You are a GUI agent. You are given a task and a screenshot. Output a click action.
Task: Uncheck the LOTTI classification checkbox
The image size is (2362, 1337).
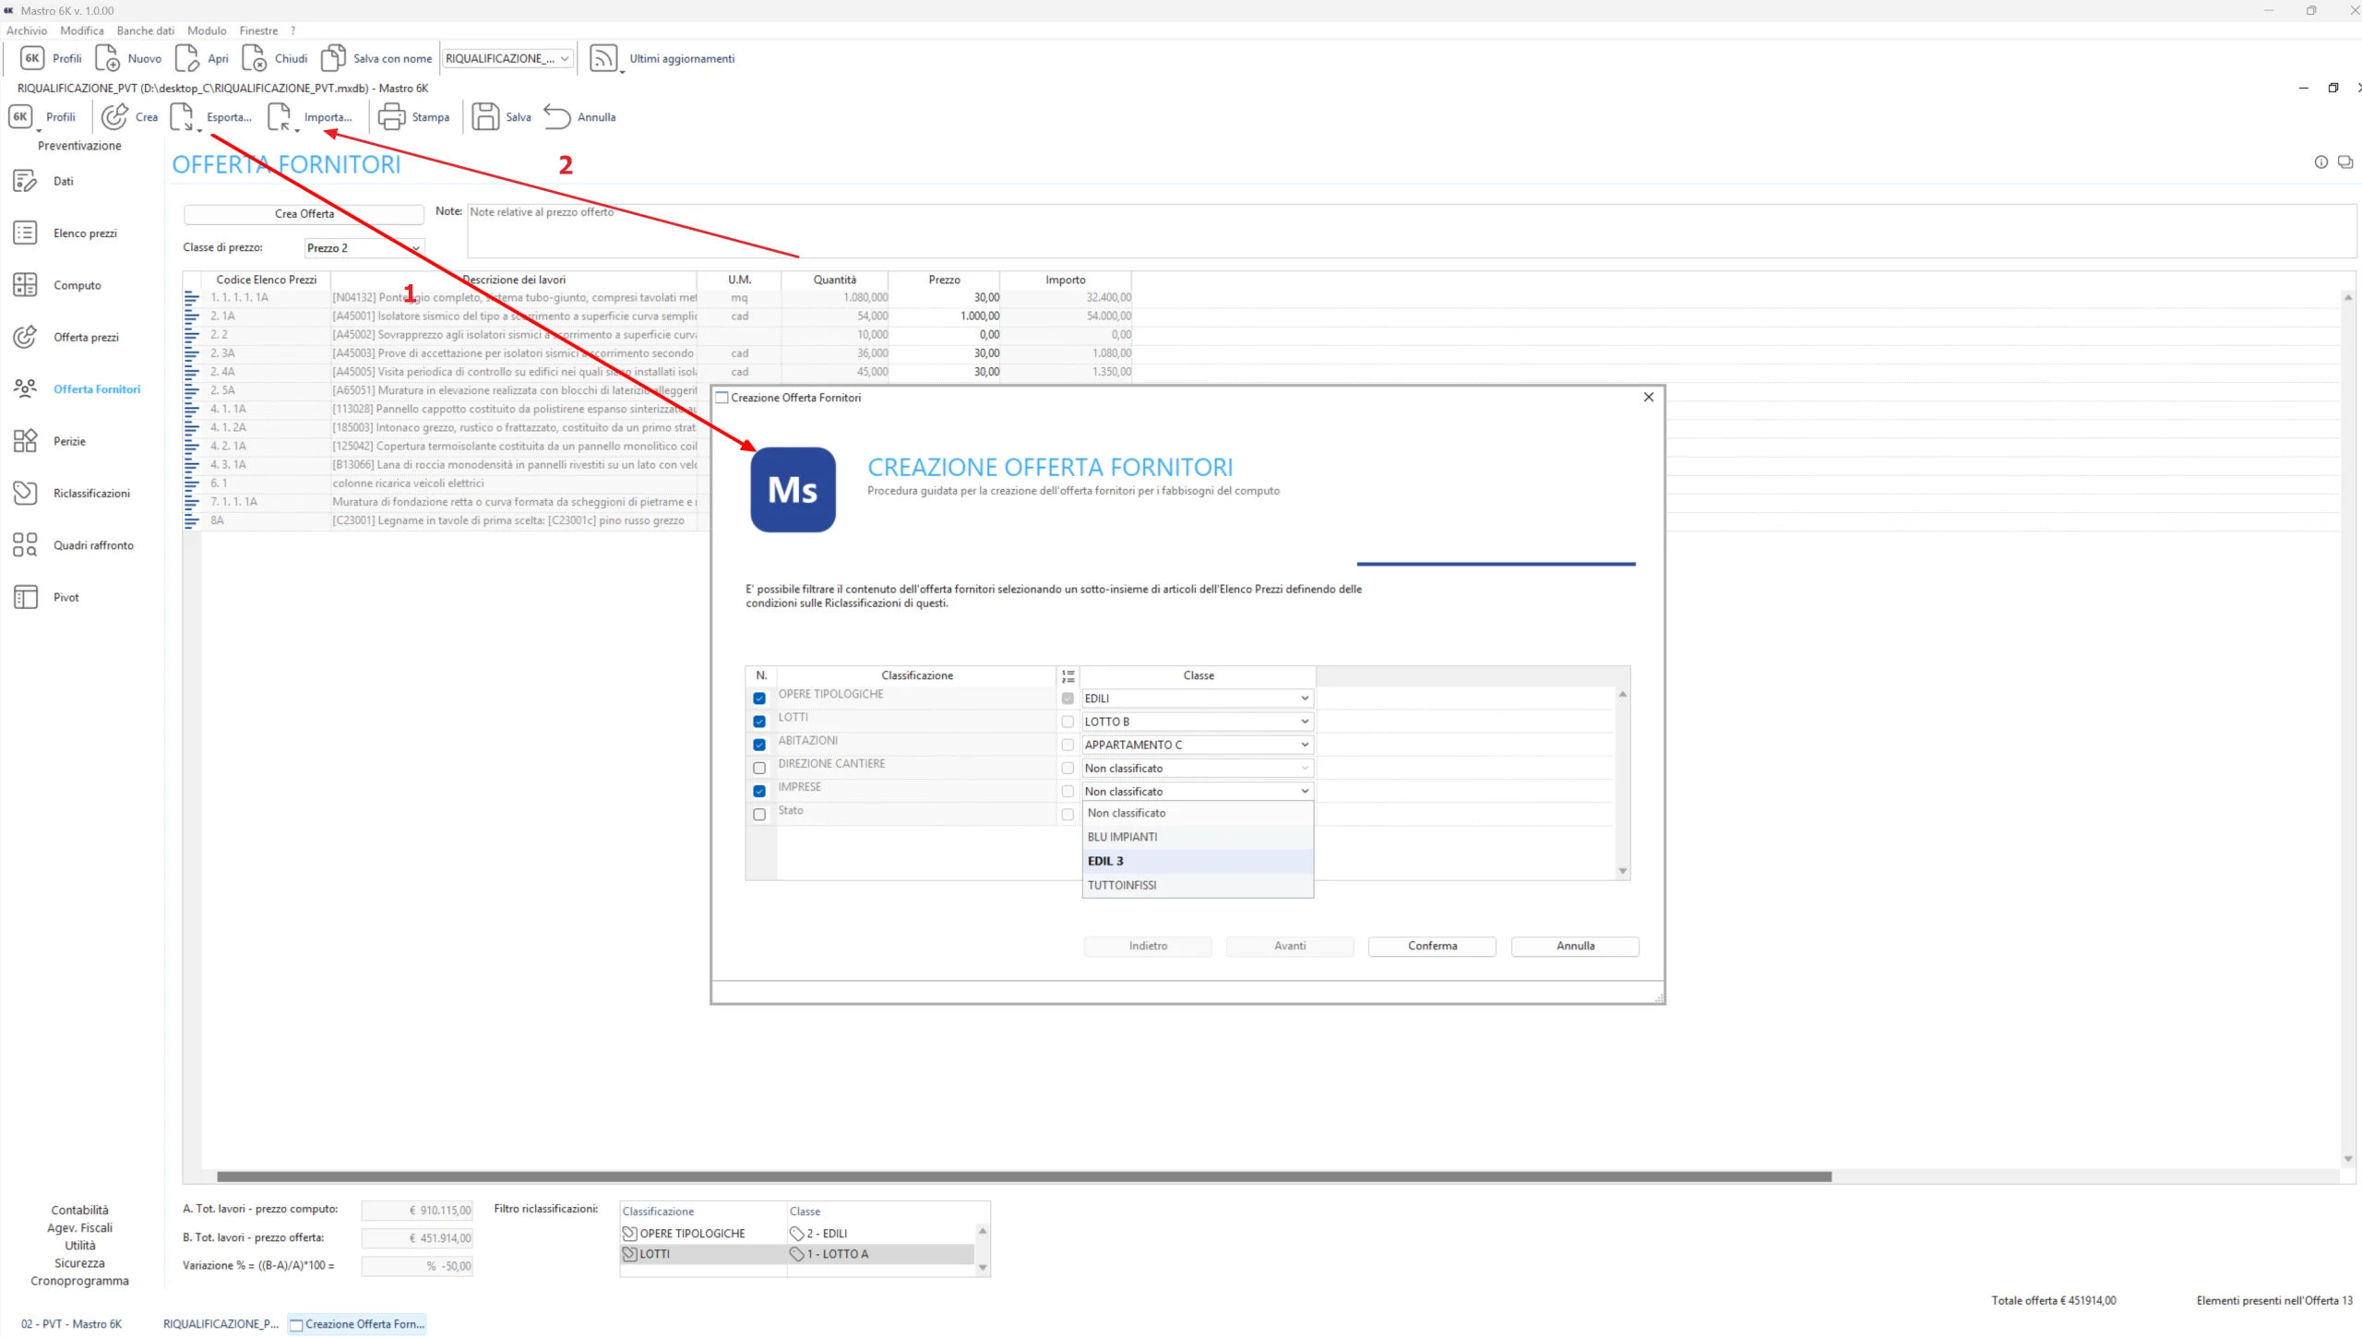tap(759, 722)
